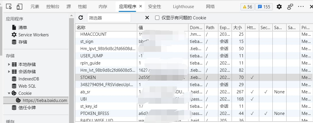Click the Service Workers gear icon
This screenshot has width=313, height=123.
(x=14, y=35)
